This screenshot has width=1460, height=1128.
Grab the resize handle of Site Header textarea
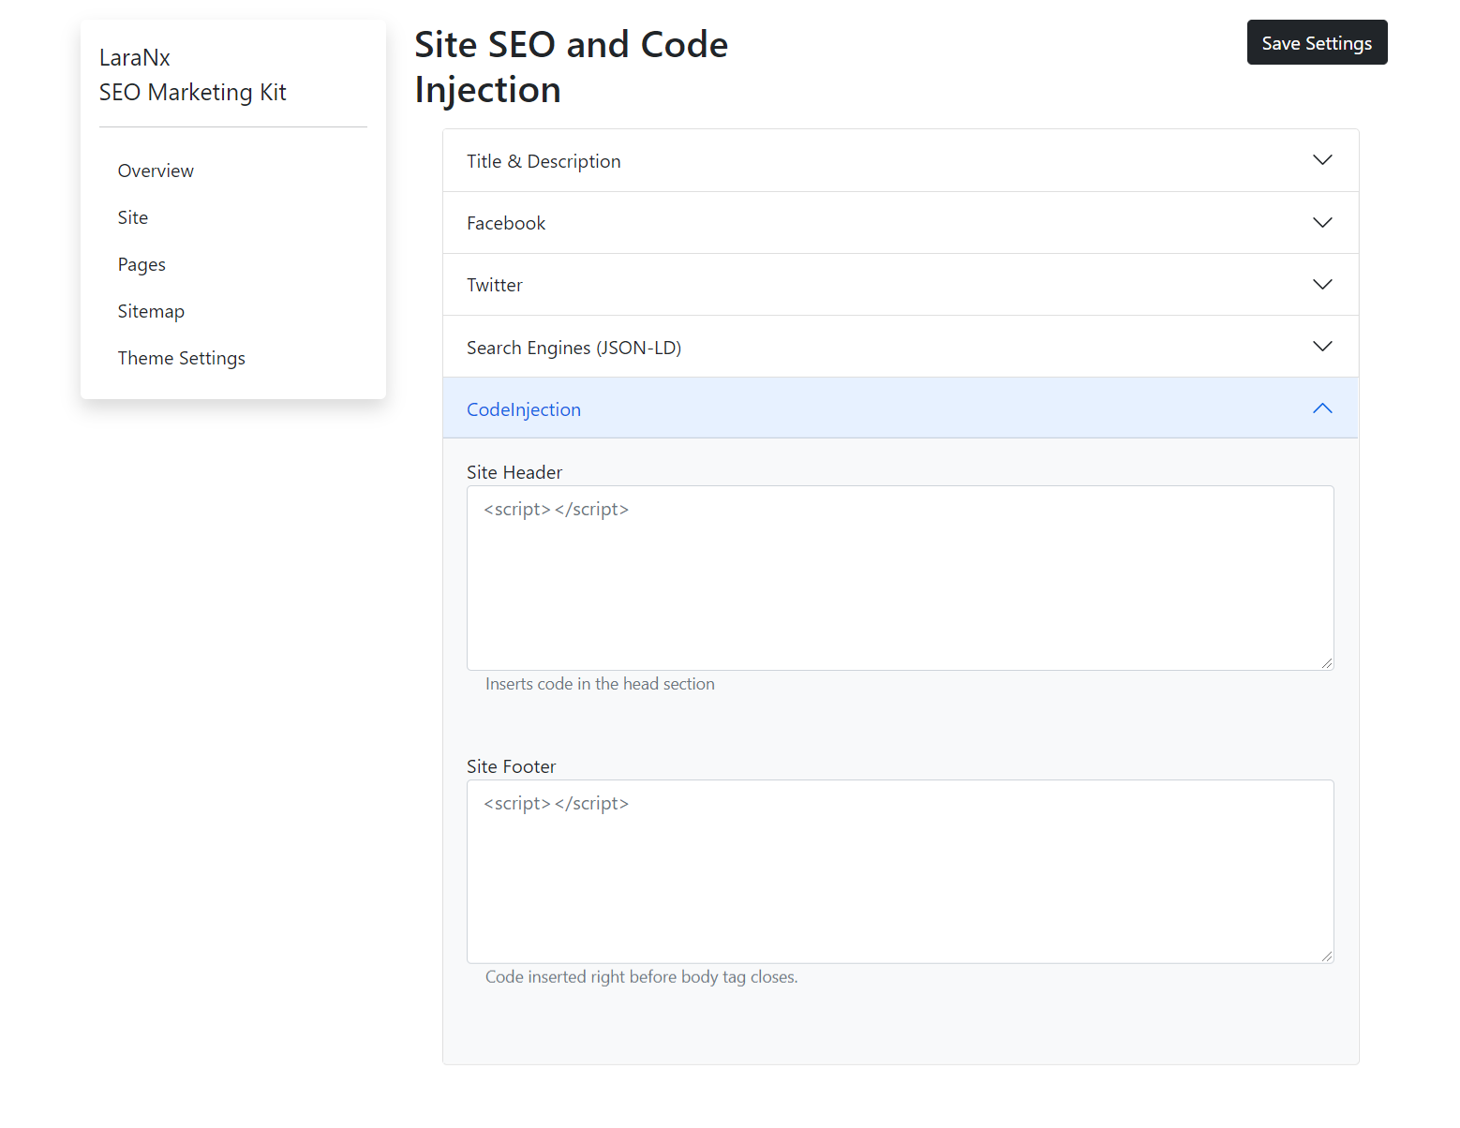(x=1327, y=663)
